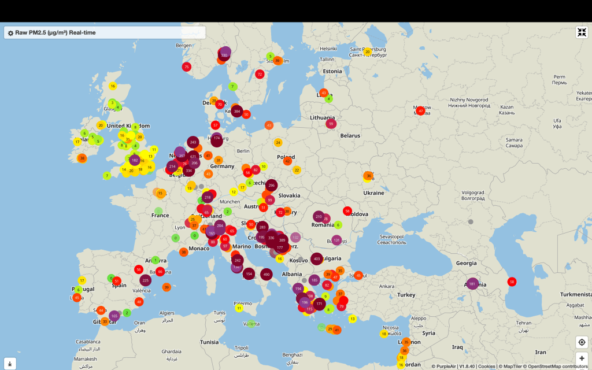The image size is (592, 370).
Task: Click the settings gear in the data layer box
Action: coord(10,33)
